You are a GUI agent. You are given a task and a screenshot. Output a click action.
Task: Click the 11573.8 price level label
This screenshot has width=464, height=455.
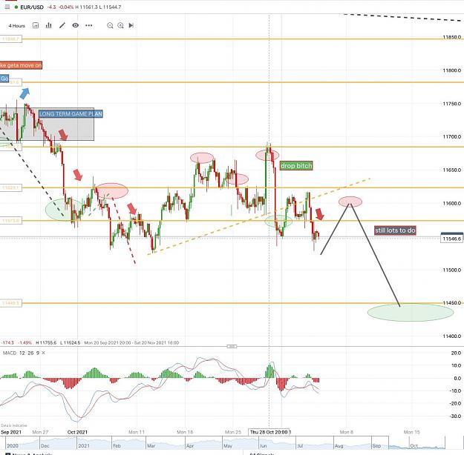coord(10,221)
